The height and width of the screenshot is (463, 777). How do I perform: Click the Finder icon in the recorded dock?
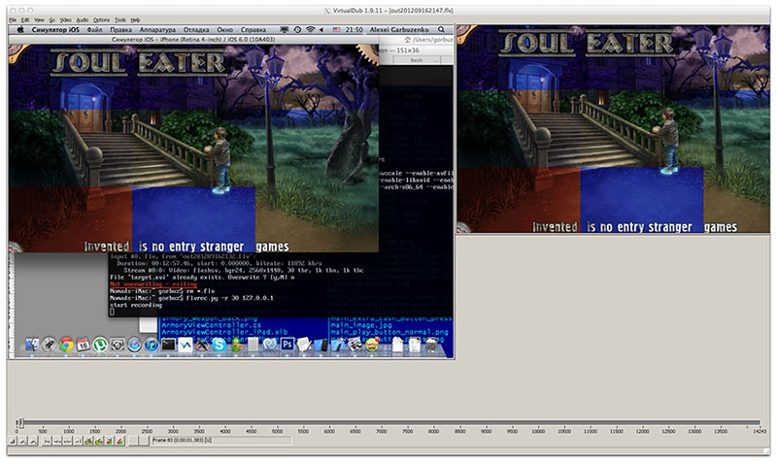(32, 345)
